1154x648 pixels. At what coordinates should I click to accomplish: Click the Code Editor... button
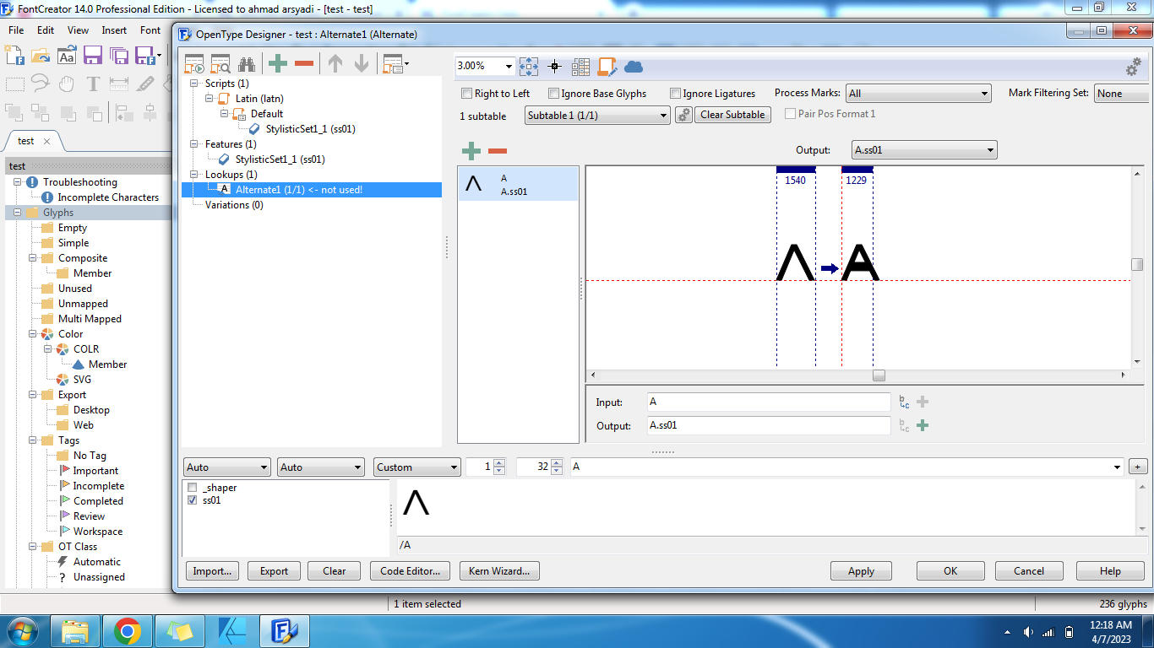point(410,571)
